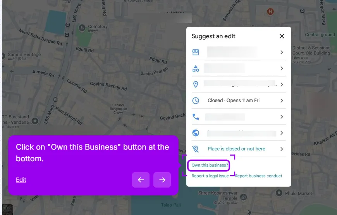Expand the business name row chevron

[282, 52]
